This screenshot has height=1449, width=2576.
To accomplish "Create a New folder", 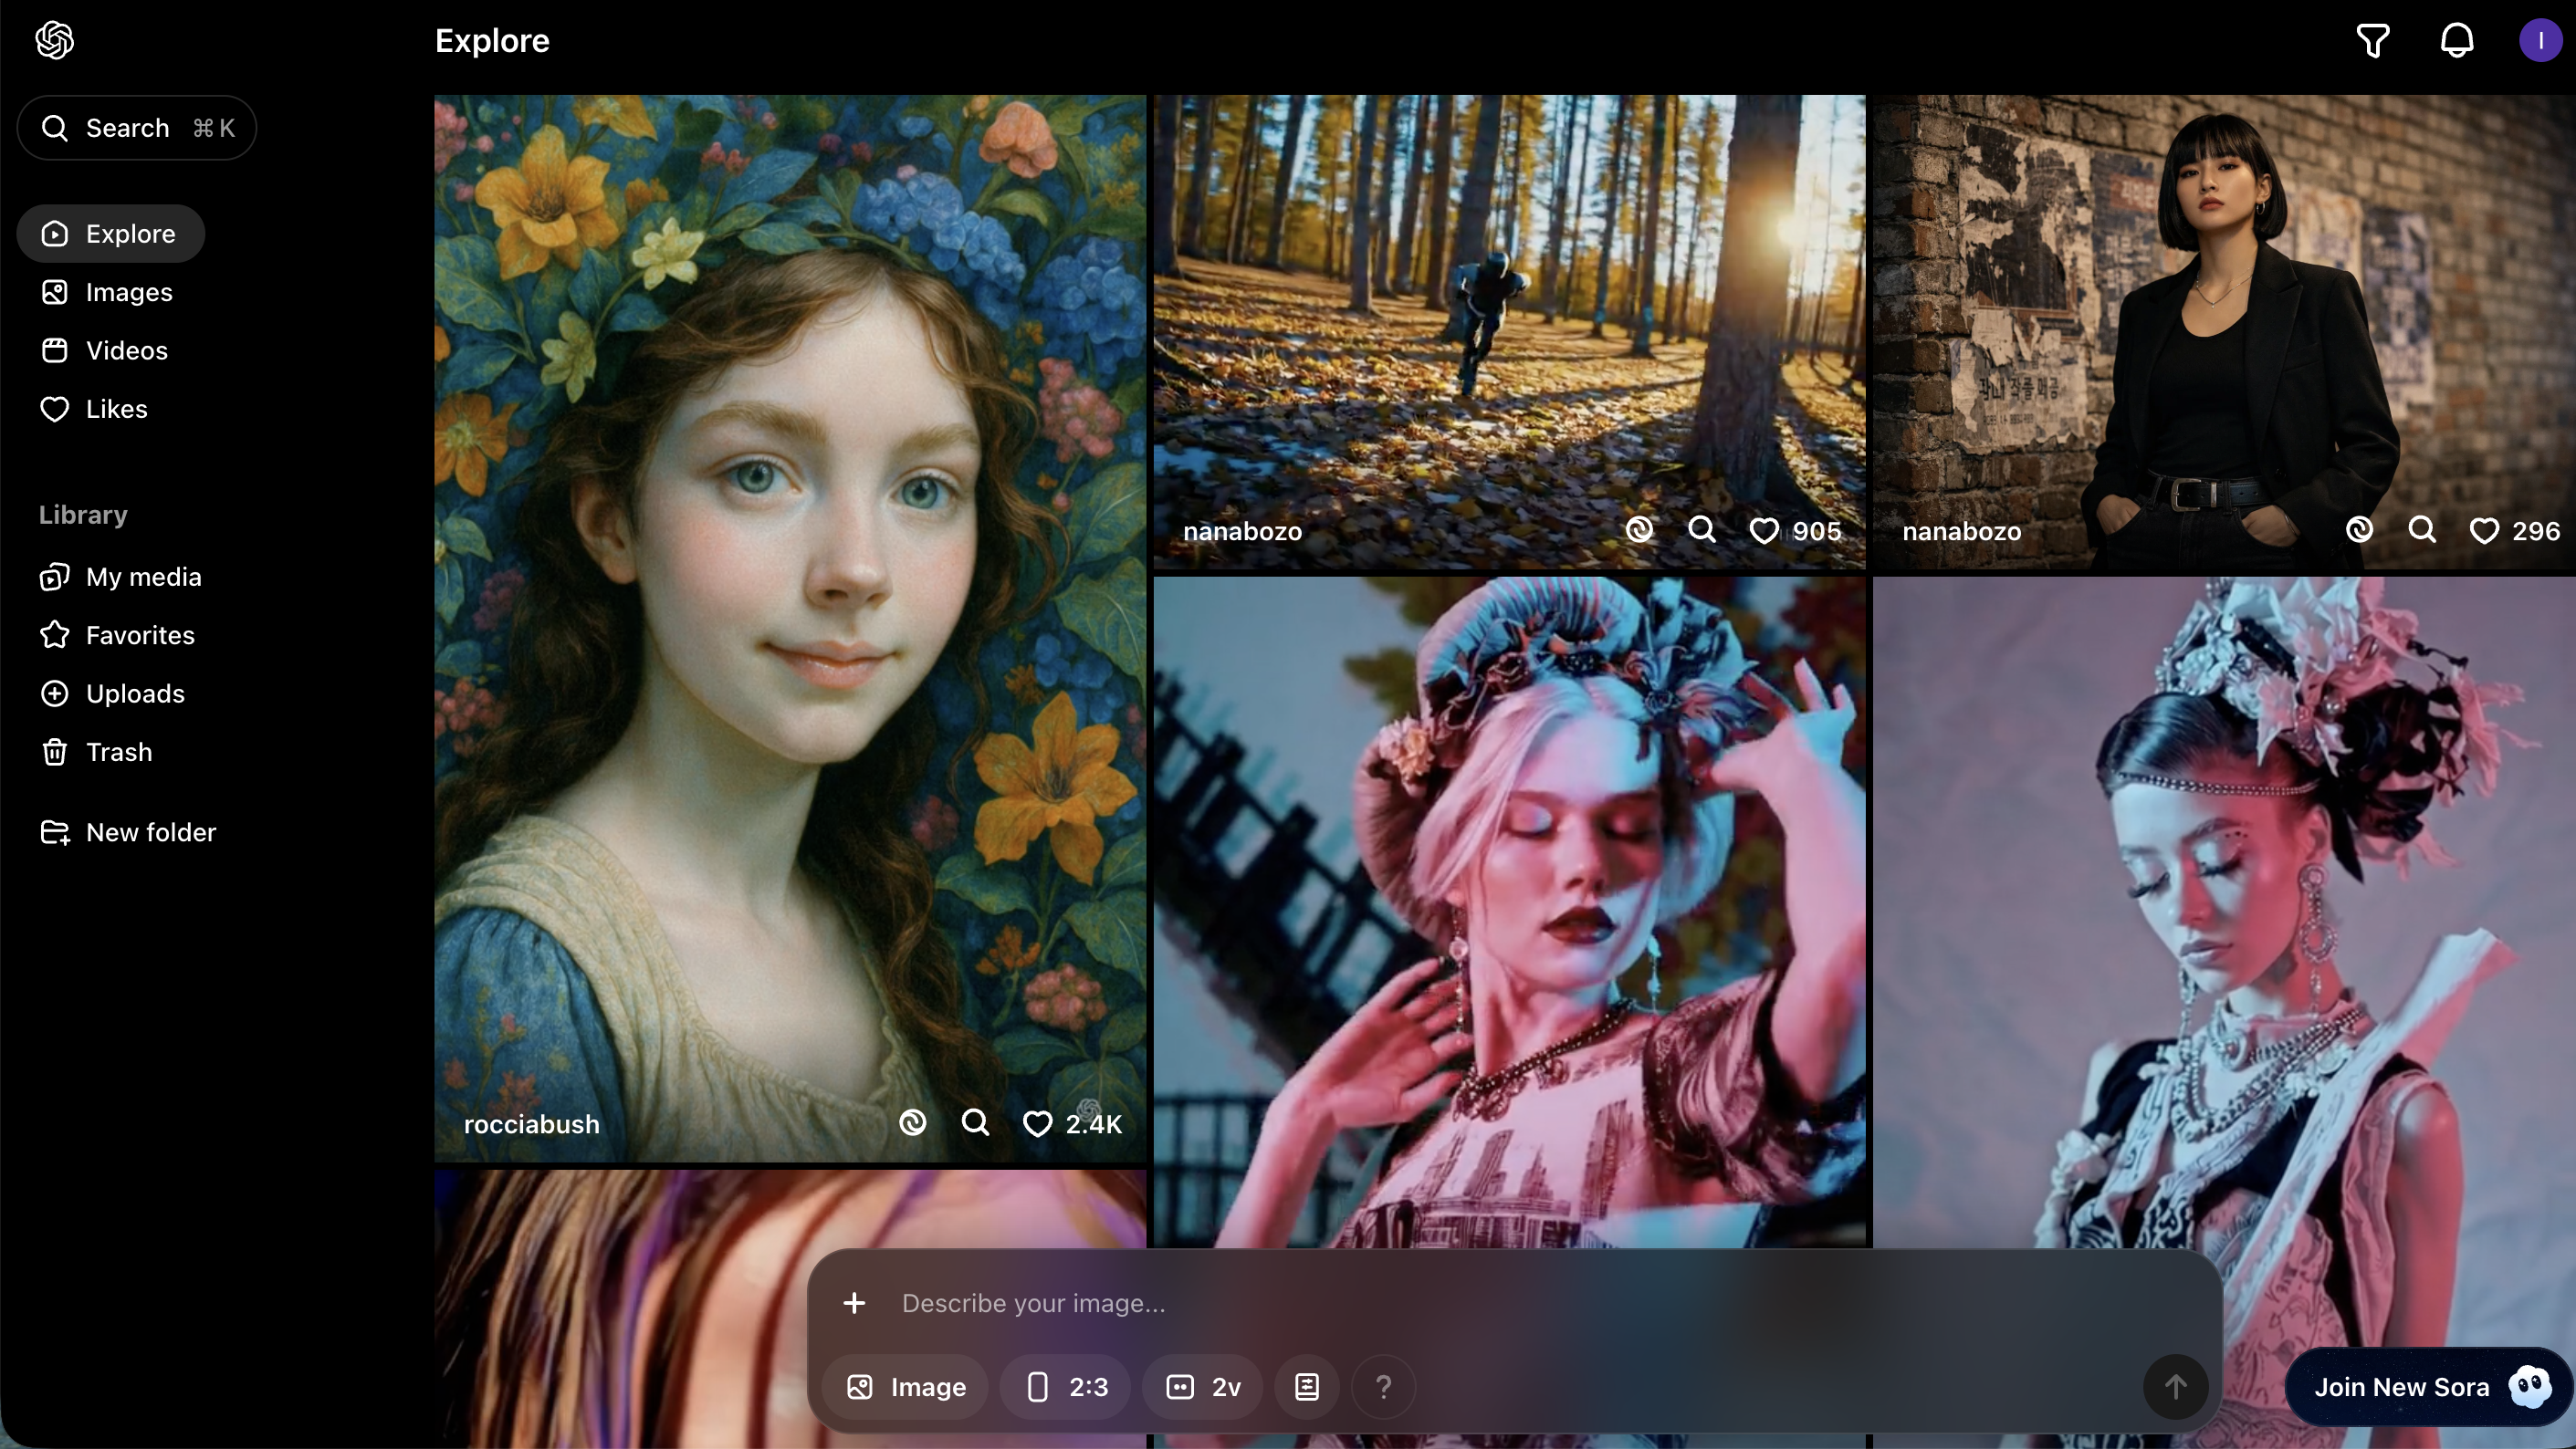I will click(150, 832).
